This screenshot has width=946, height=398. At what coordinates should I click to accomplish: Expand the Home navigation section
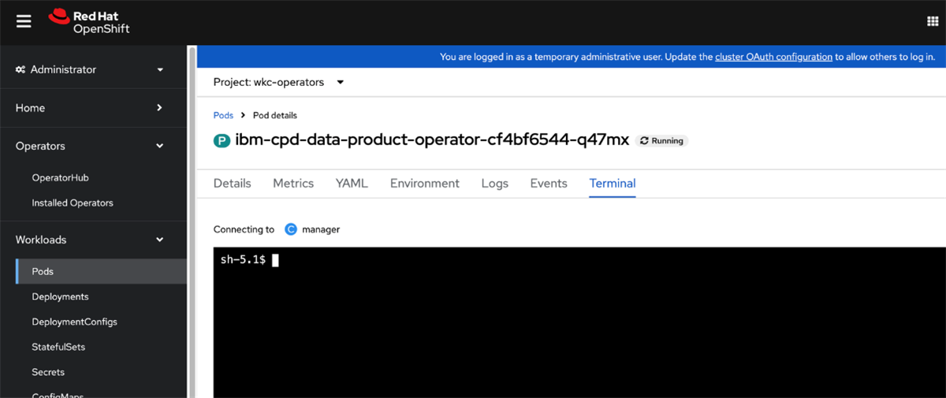tap(90, 108)
